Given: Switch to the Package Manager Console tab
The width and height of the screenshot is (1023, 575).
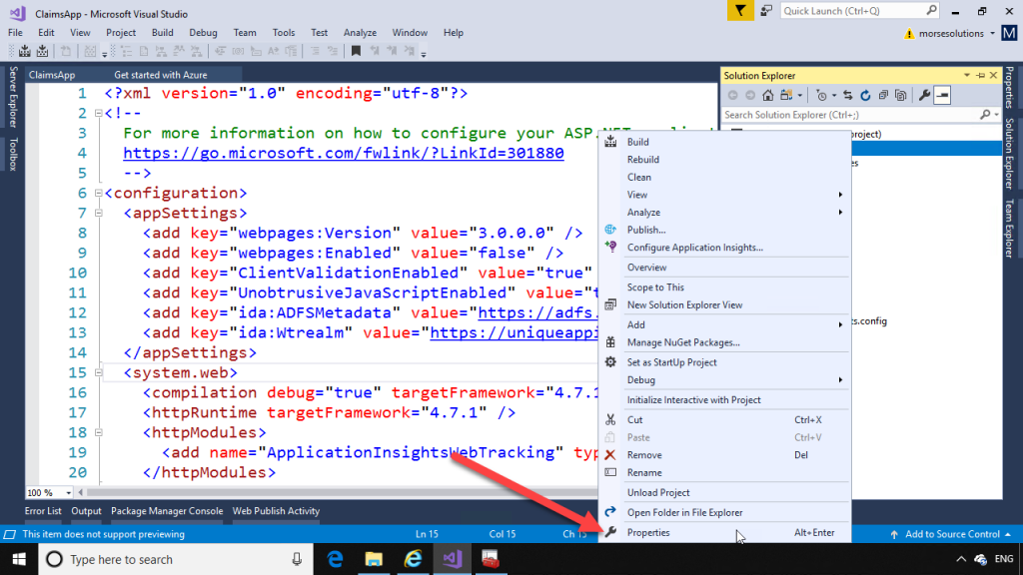Looking at the screenshot, I should (x=166, y=511).
